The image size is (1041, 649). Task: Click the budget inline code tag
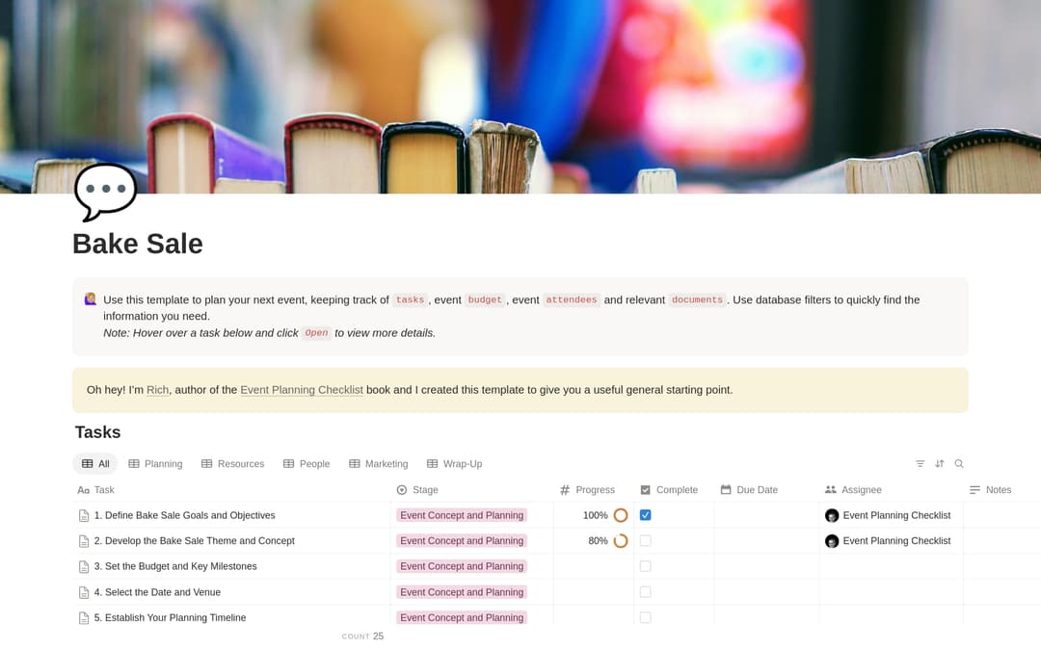[485, 299]
